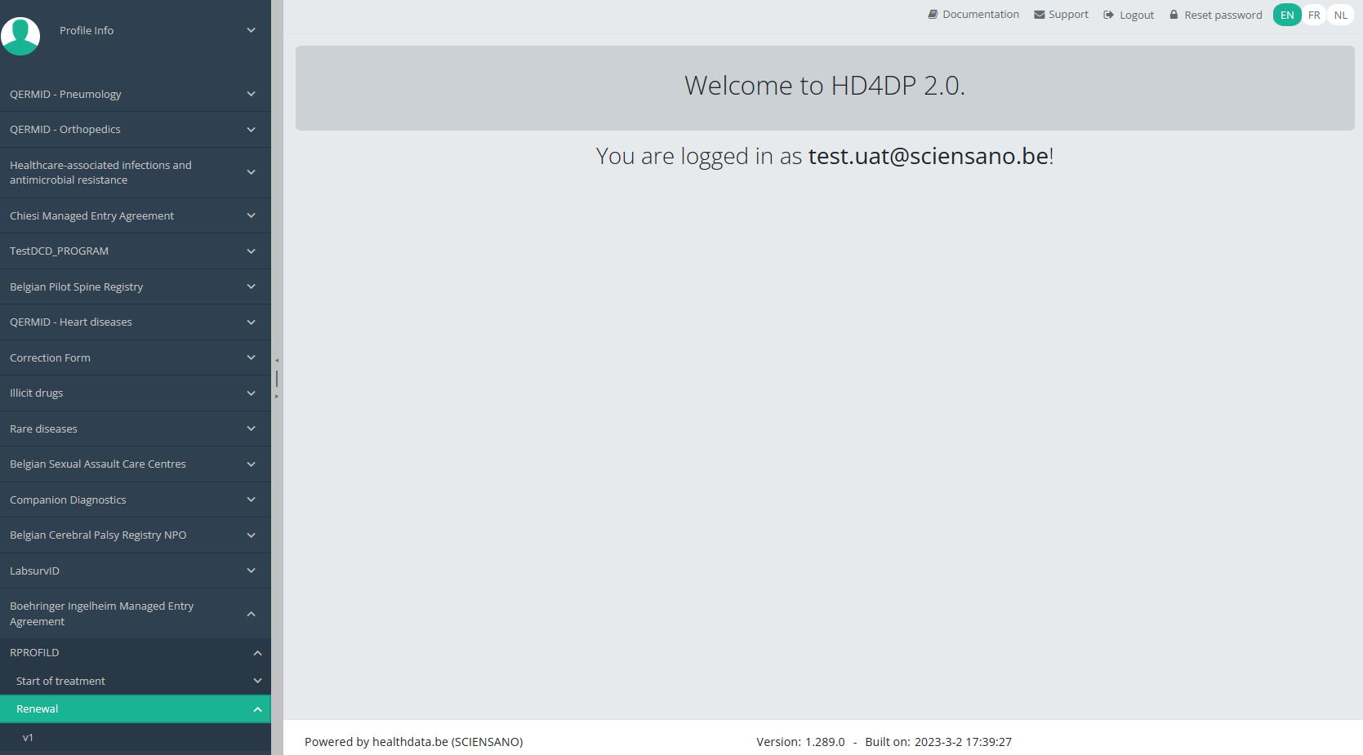Screen dimensions: 1363x755
Task: Expand the Profile Info section
Action: (x=251, y=30)
